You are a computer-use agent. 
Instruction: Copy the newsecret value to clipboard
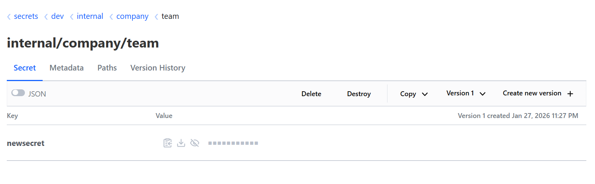coord(168,143)
